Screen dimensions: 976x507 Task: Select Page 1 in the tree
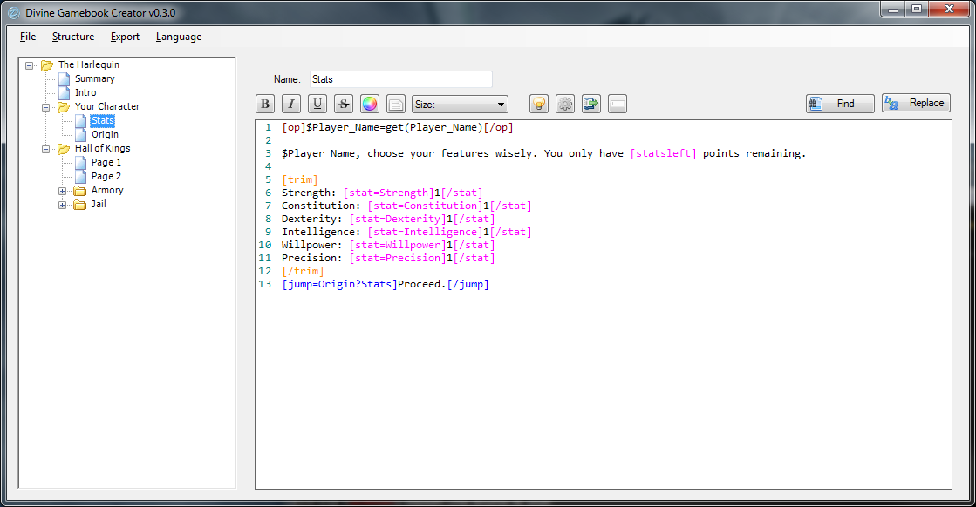pos(106,162)
